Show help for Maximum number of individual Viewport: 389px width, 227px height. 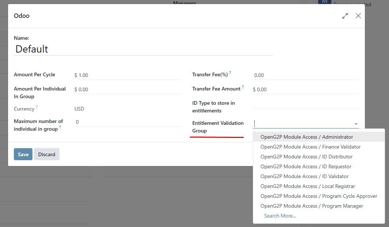coord(60,127)
